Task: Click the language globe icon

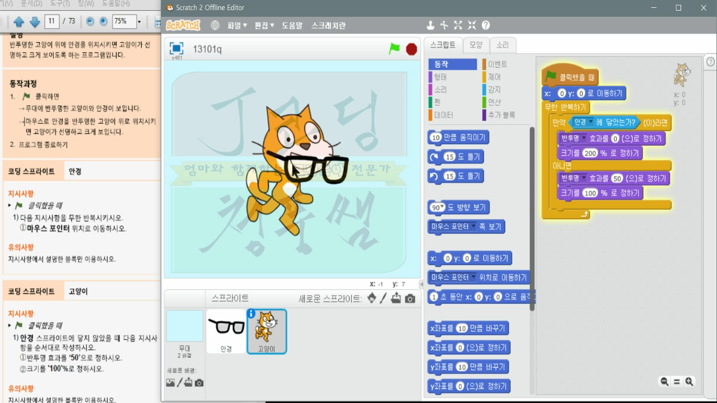Action: (215, 25)
